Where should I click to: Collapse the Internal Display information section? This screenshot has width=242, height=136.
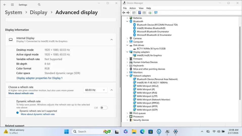(111, 40)
